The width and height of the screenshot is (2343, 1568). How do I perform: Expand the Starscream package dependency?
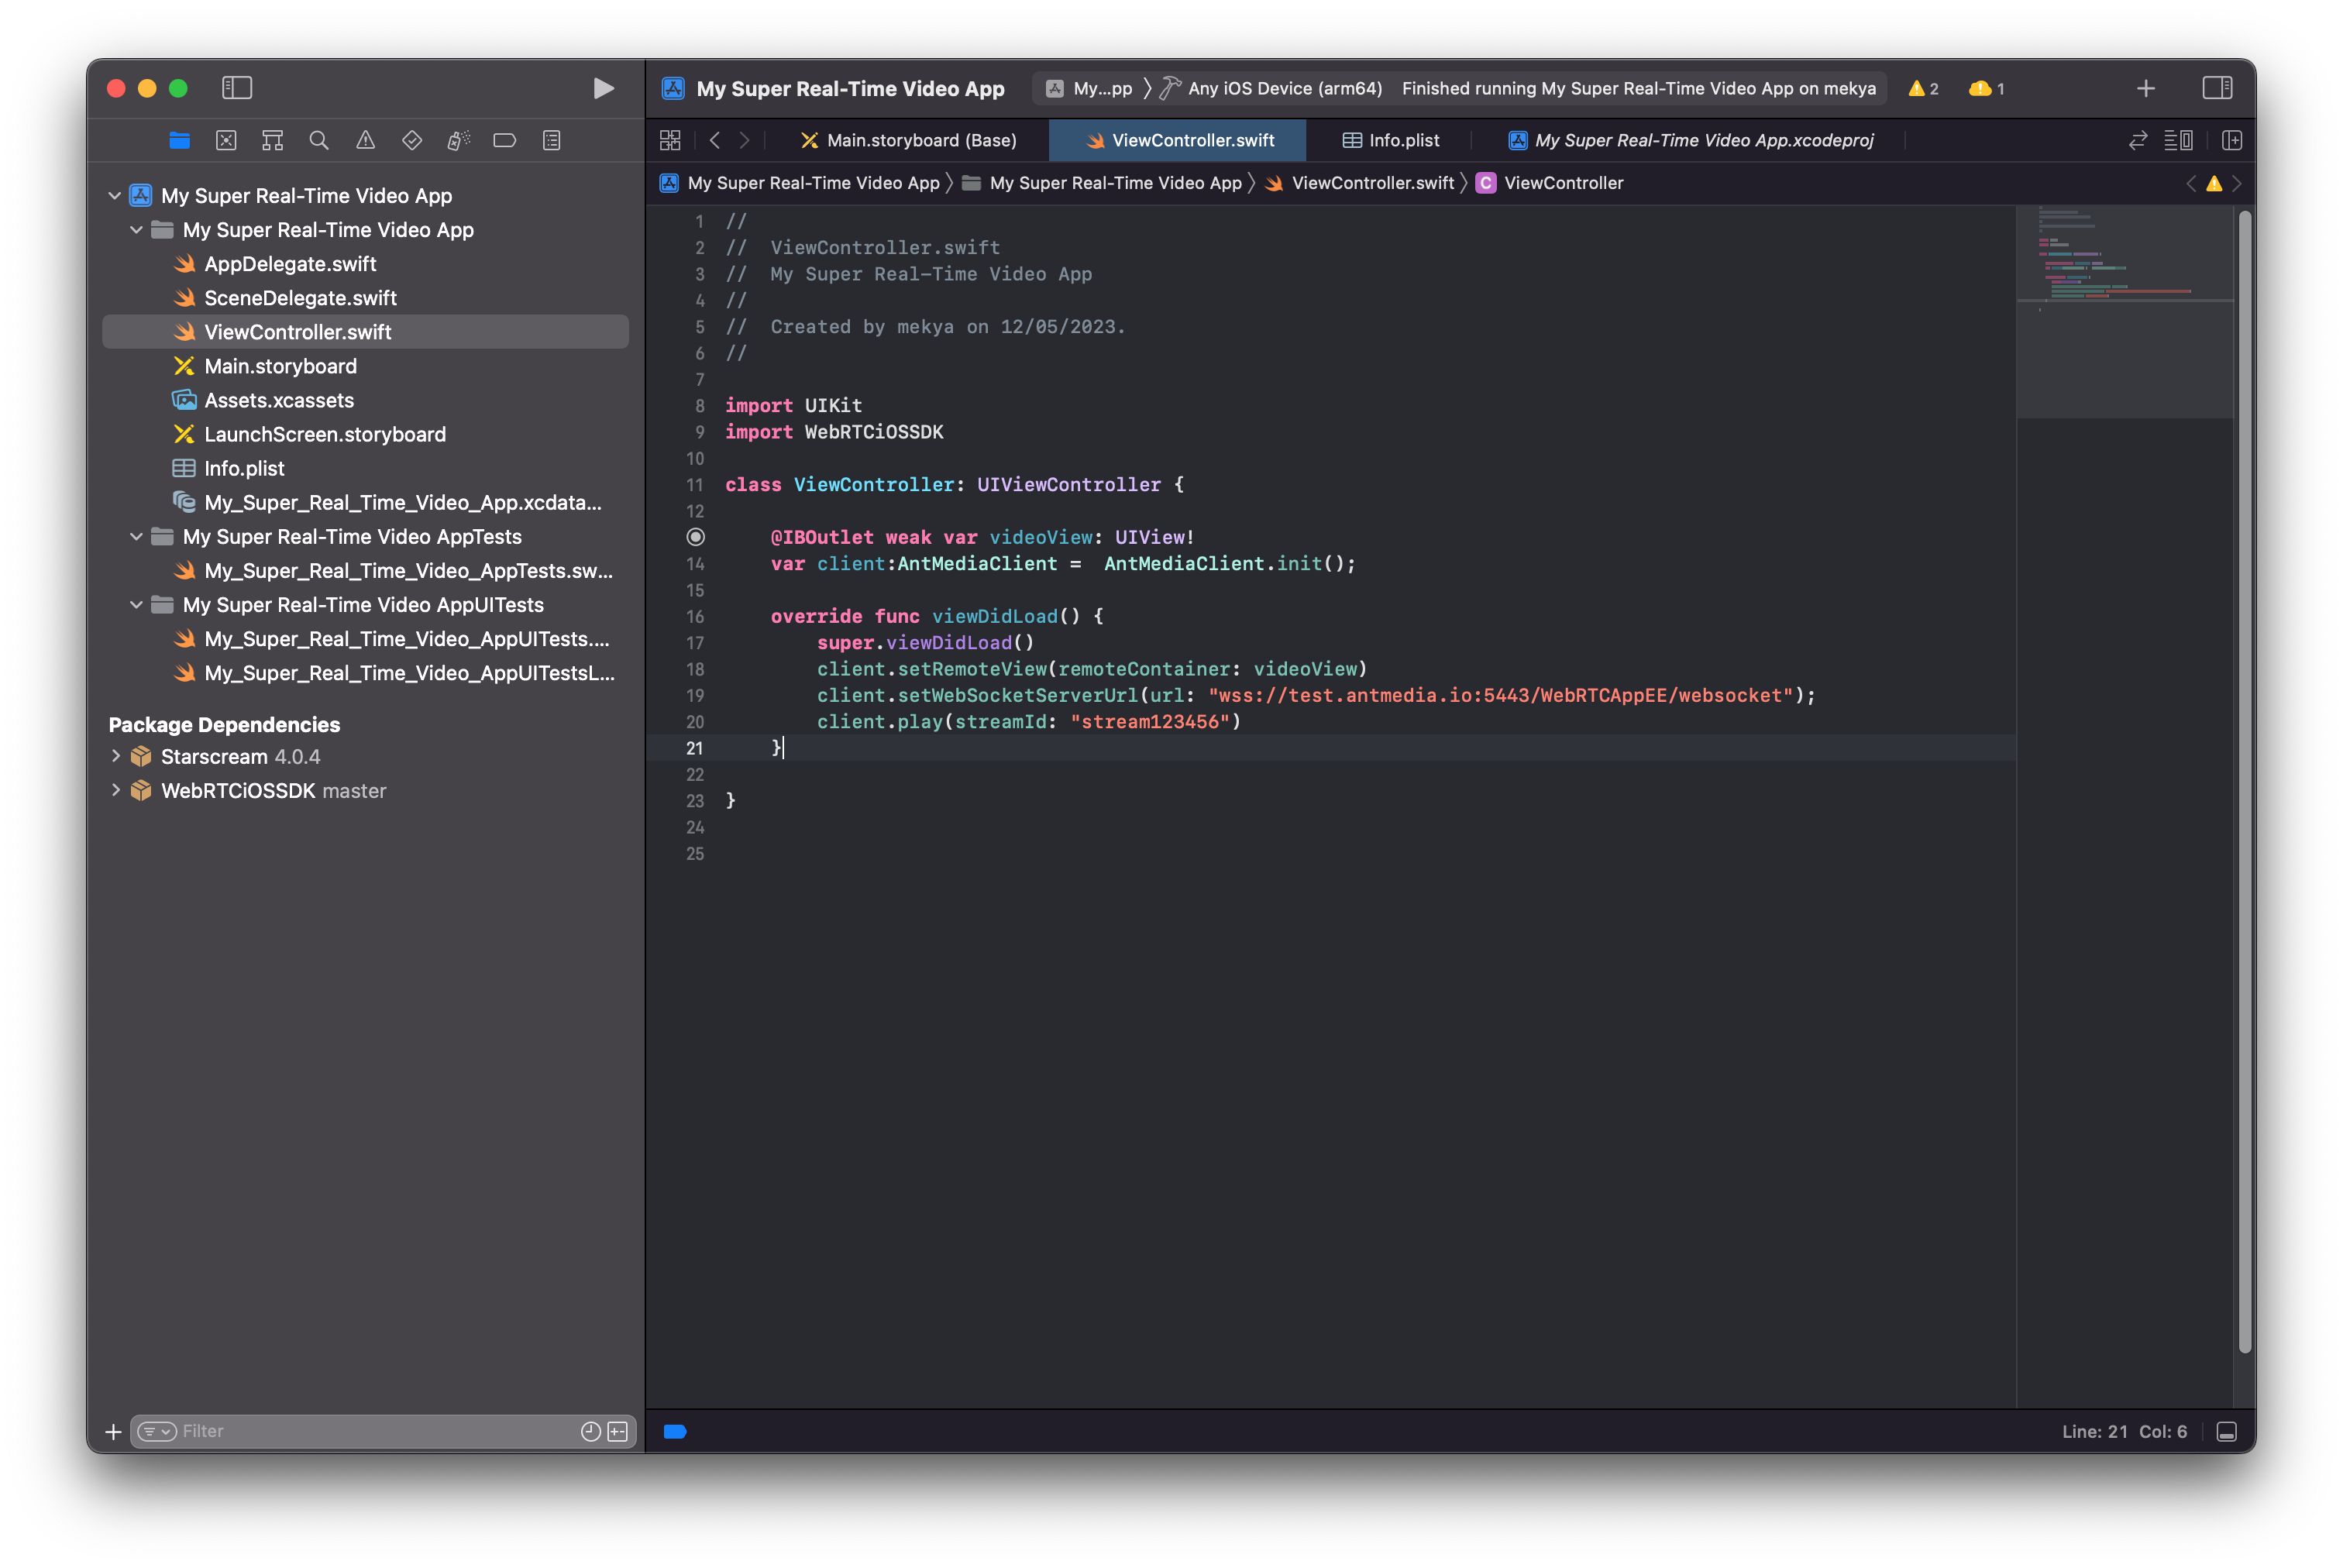coord(115,756)
